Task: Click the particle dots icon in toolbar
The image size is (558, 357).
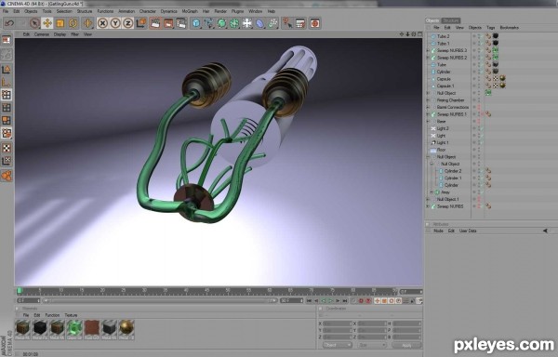Action: [x=272, y=23]
